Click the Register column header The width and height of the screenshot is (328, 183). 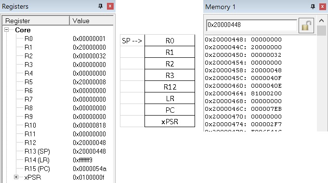(x=36, y=21)
